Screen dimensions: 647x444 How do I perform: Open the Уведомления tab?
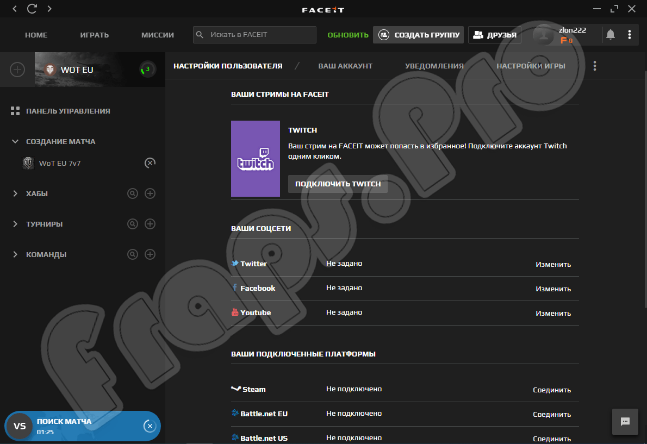pos(434,66)
